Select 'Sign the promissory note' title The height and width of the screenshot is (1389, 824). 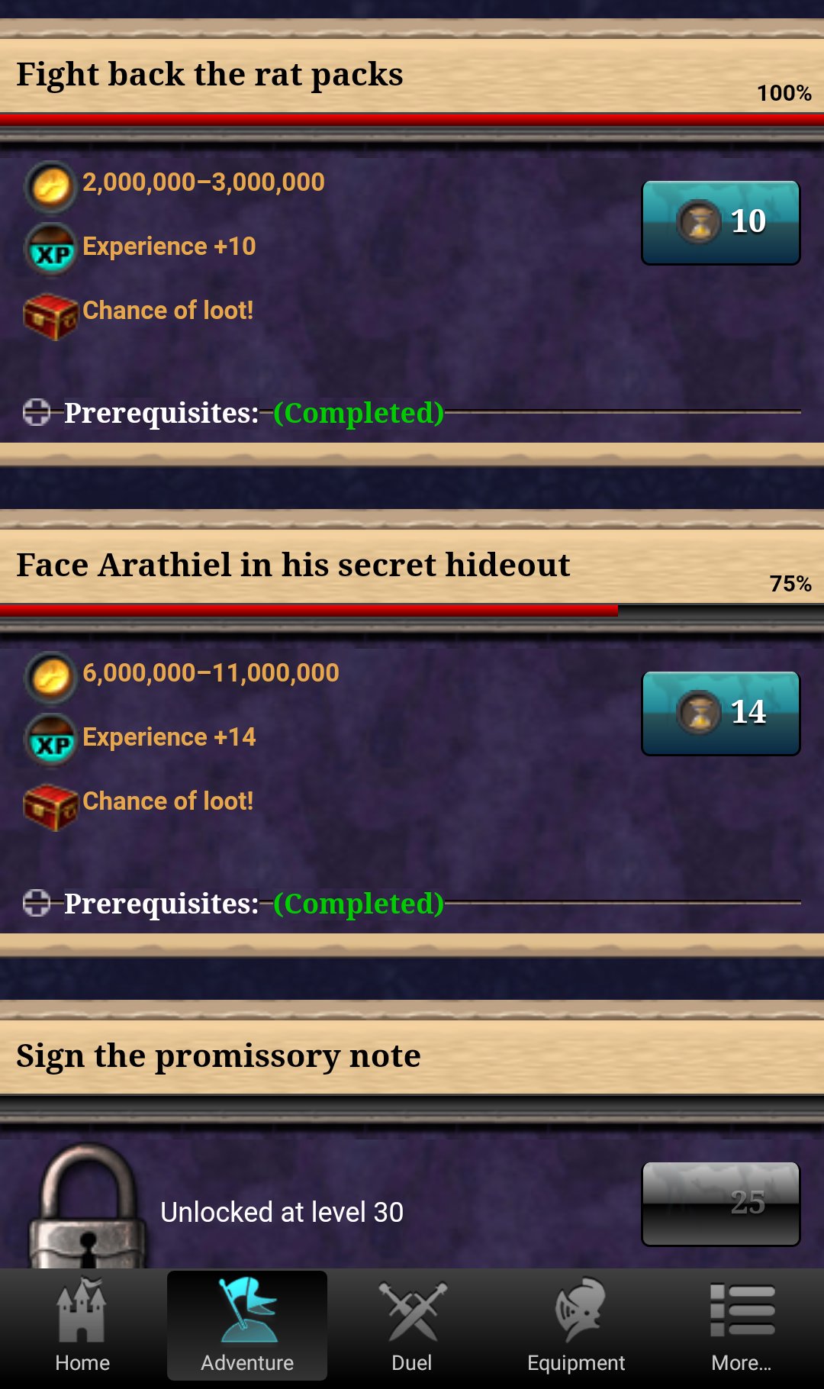(x=218, y=1056)
